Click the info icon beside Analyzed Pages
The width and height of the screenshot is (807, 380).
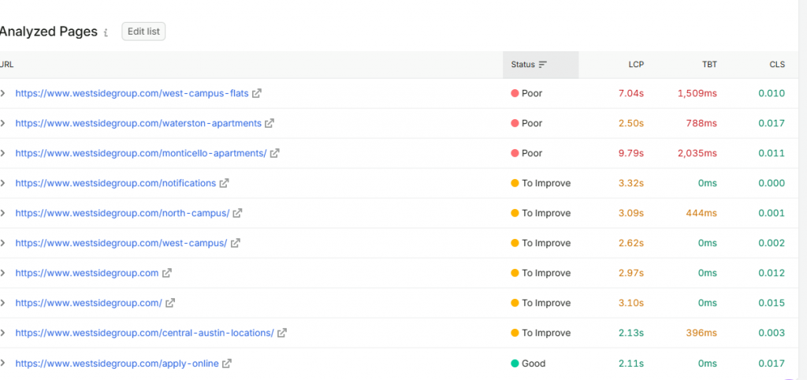106,32
